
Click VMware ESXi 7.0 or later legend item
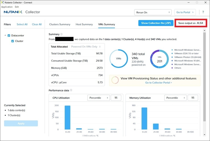tap(185, 54)
